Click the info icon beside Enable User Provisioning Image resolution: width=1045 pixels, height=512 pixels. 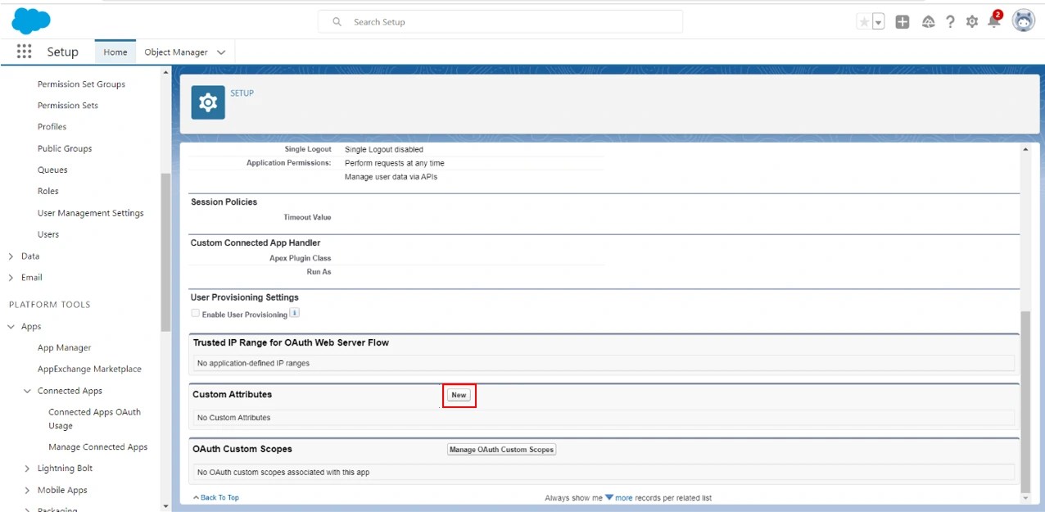click(294, 312)
